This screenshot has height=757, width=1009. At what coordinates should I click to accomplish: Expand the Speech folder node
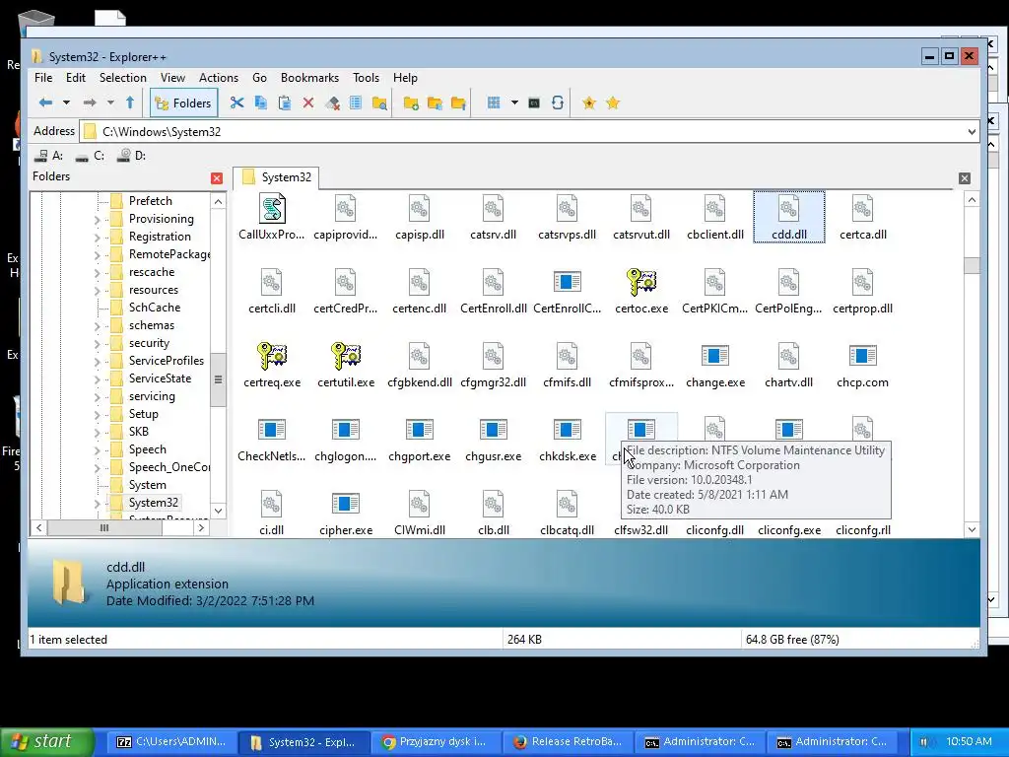click(x=98, y=450)
